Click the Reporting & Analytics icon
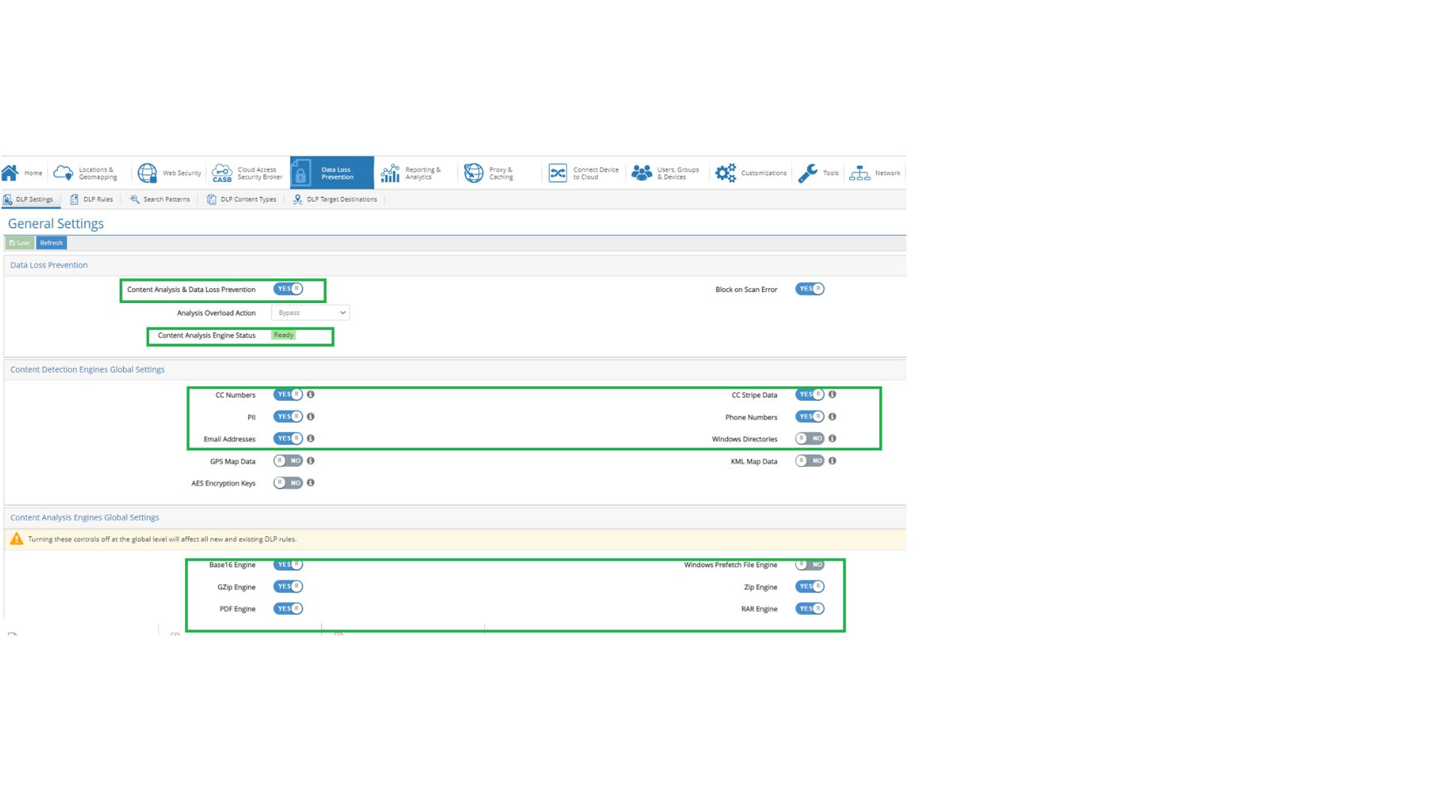Viewport: 1444px width, 812px height. pos(391,172)
